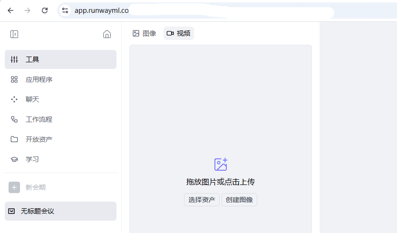Switch to the 图像 tab
The image size is (397, 233).
tap(144, 33)
